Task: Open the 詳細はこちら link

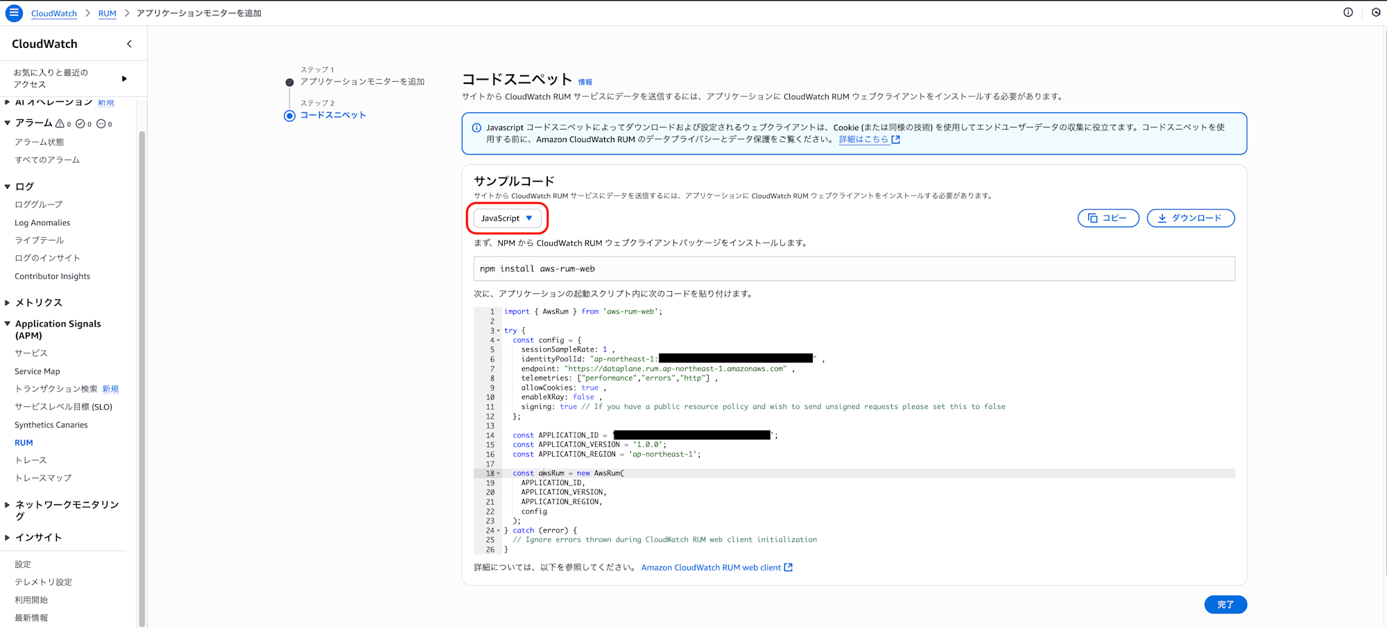Action: (863, 139)
